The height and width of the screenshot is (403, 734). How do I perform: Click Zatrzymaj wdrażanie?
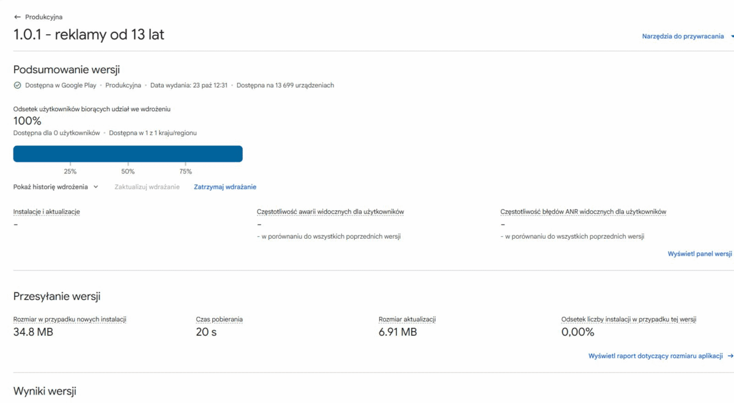225,187
